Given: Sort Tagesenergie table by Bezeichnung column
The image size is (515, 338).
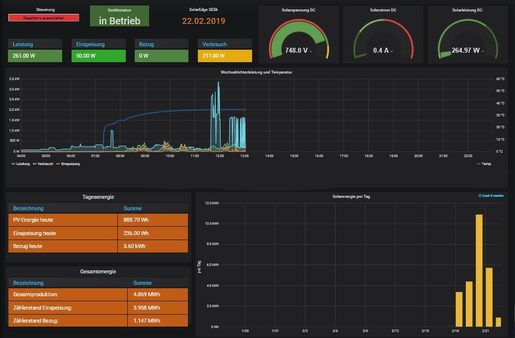Looking at the screenshot, I should point(28,208).
